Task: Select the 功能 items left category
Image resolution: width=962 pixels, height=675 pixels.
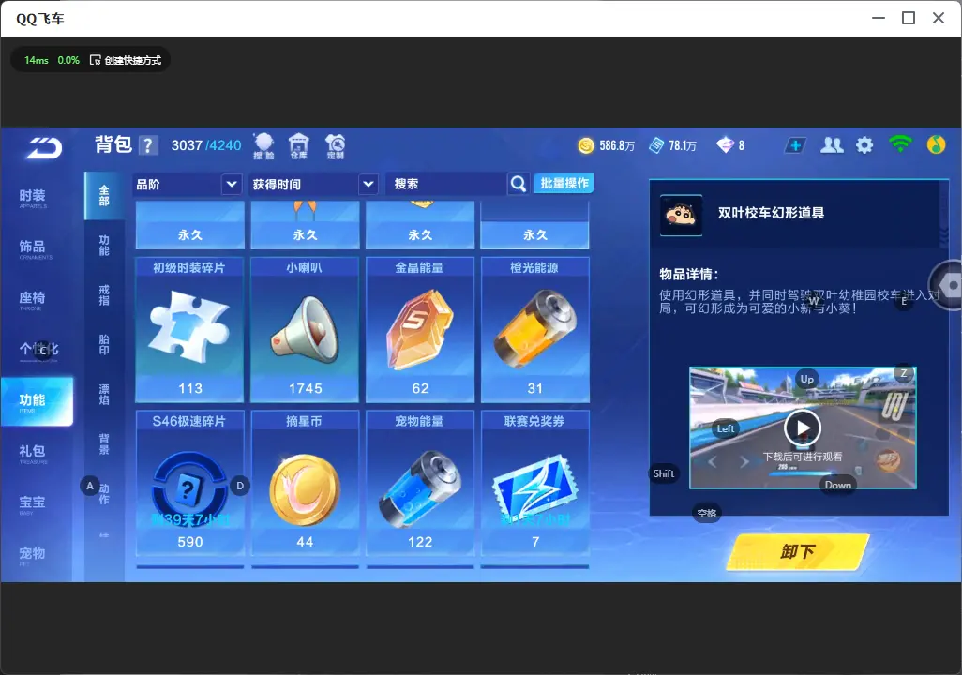Action: 37,401
